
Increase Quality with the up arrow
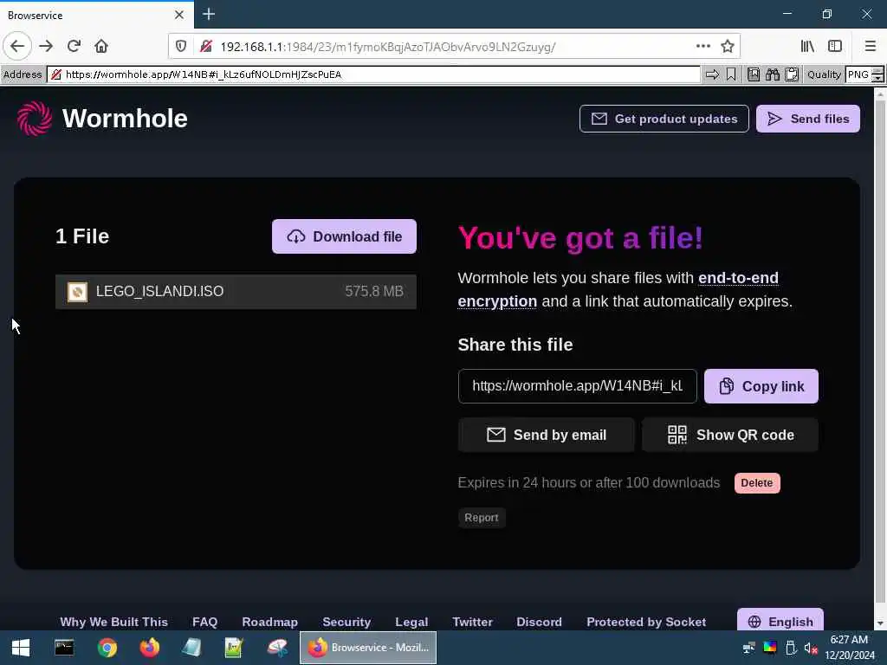tap(877, 70)
